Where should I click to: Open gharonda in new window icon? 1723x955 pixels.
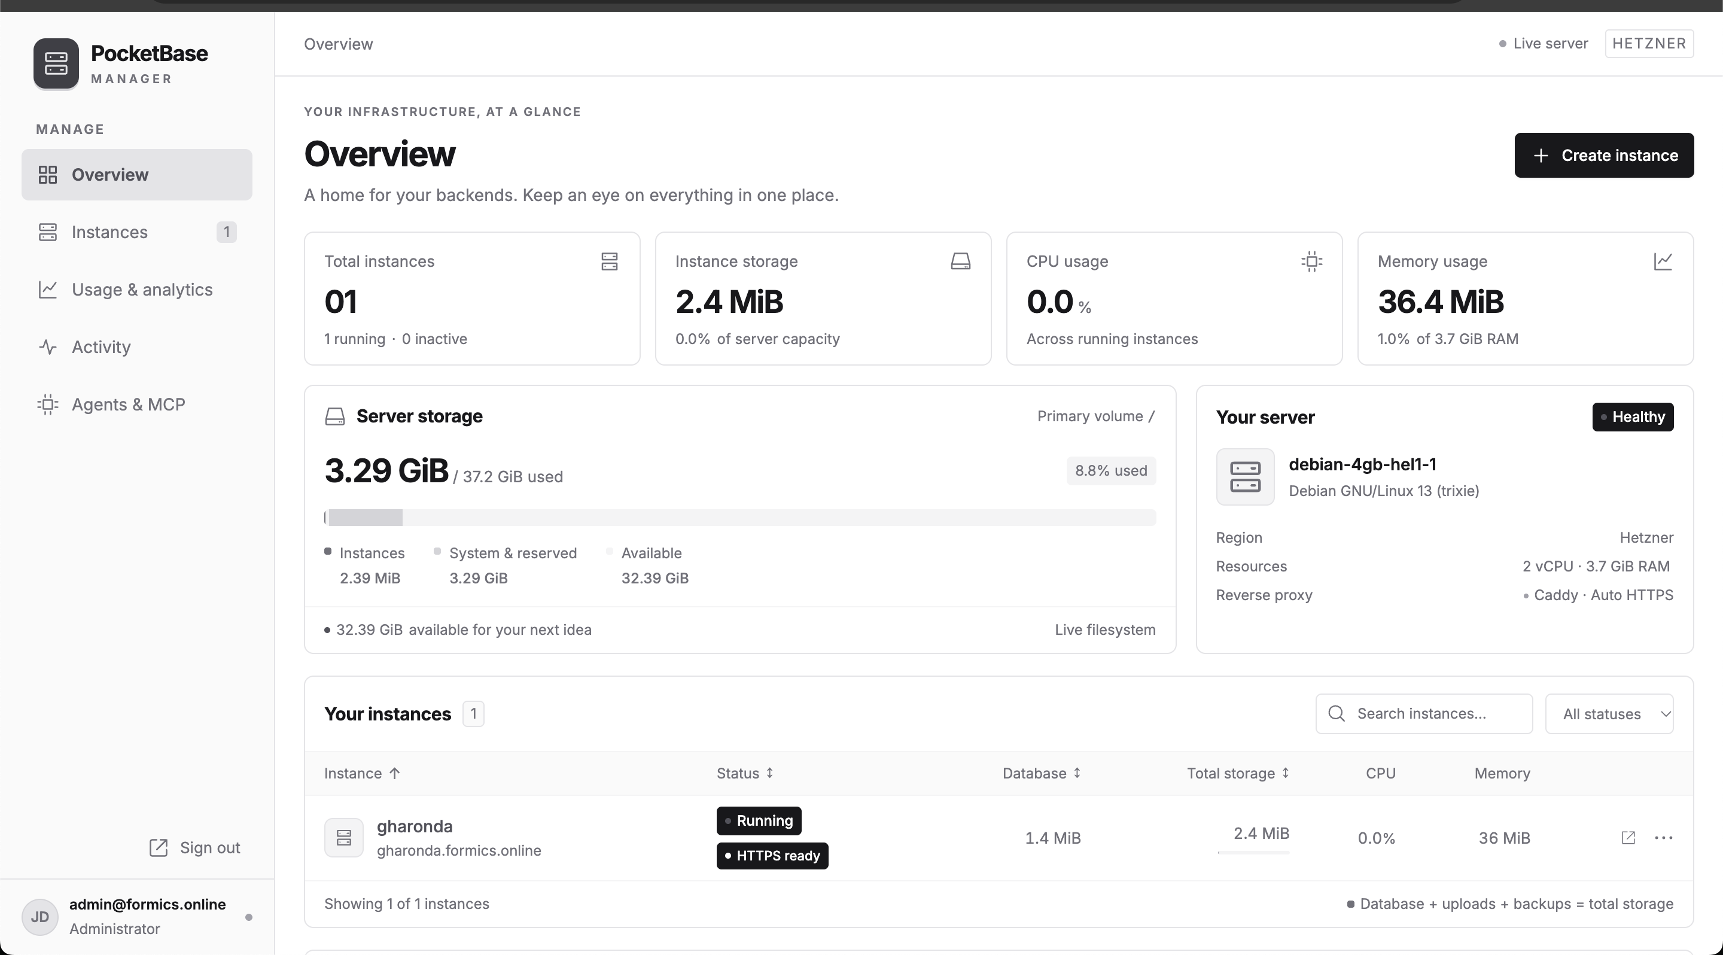click(x=1628, y=837)
